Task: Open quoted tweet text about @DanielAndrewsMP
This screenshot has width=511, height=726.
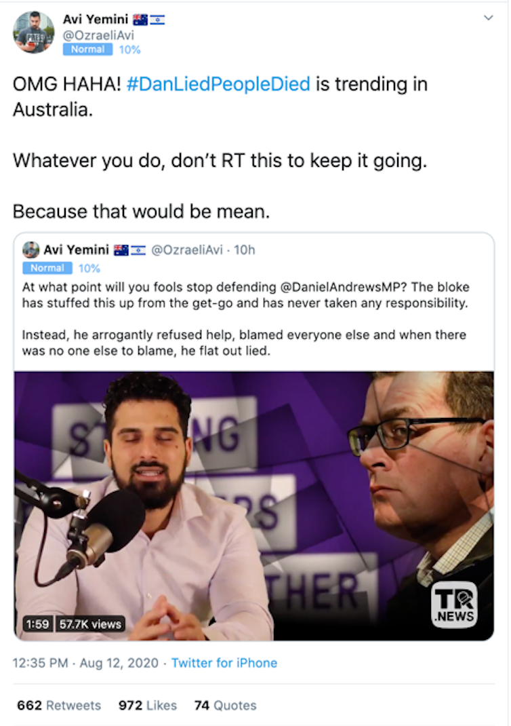Action: pos(245,294)
